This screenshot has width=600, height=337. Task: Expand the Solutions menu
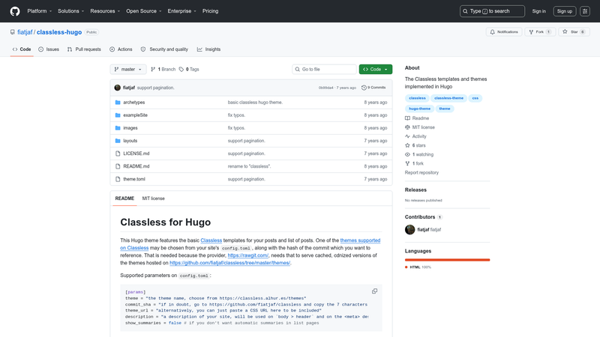coord(70,11)
